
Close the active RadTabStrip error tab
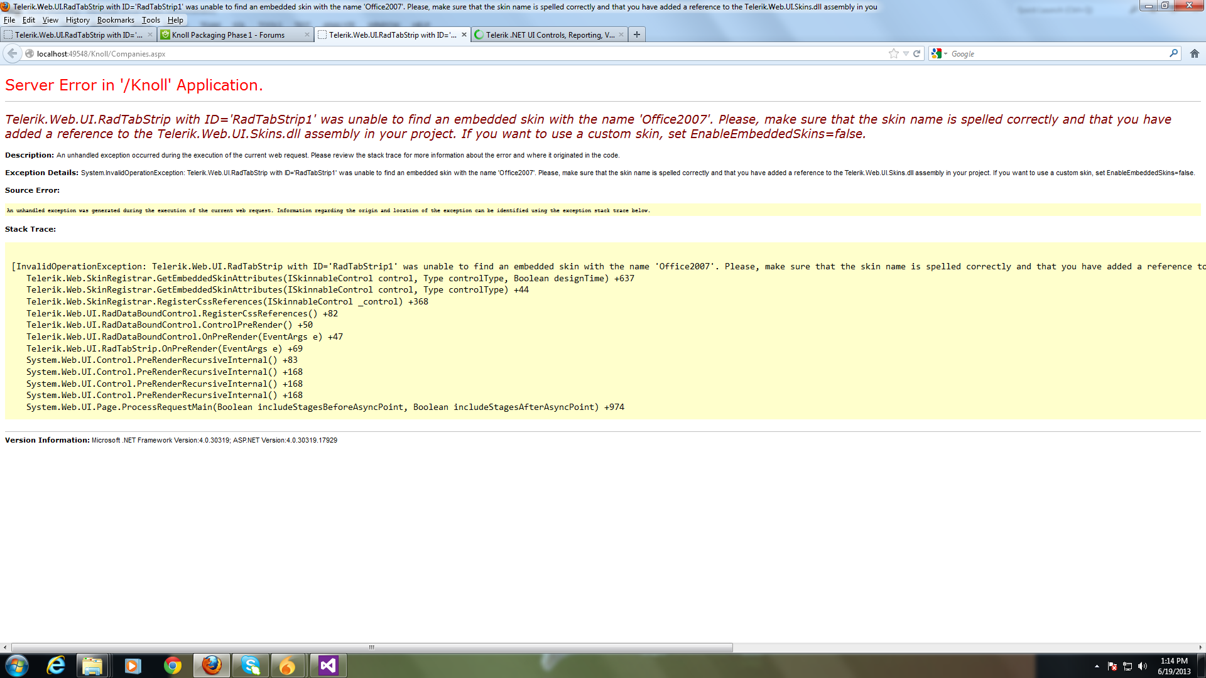tap(464, 35)
